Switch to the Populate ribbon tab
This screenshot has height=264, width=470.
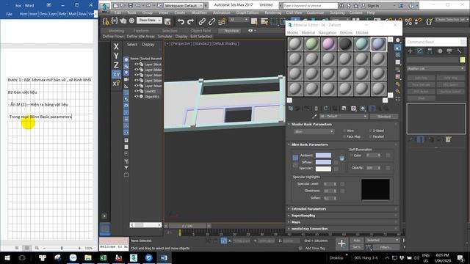[231, 31]
